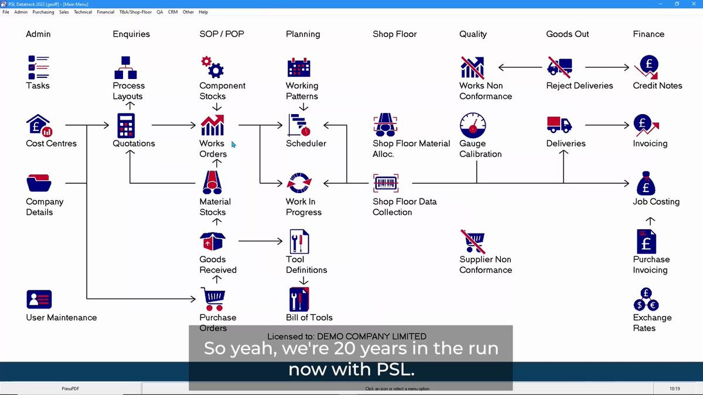Open the Scheduler icon

pos(299,125)
